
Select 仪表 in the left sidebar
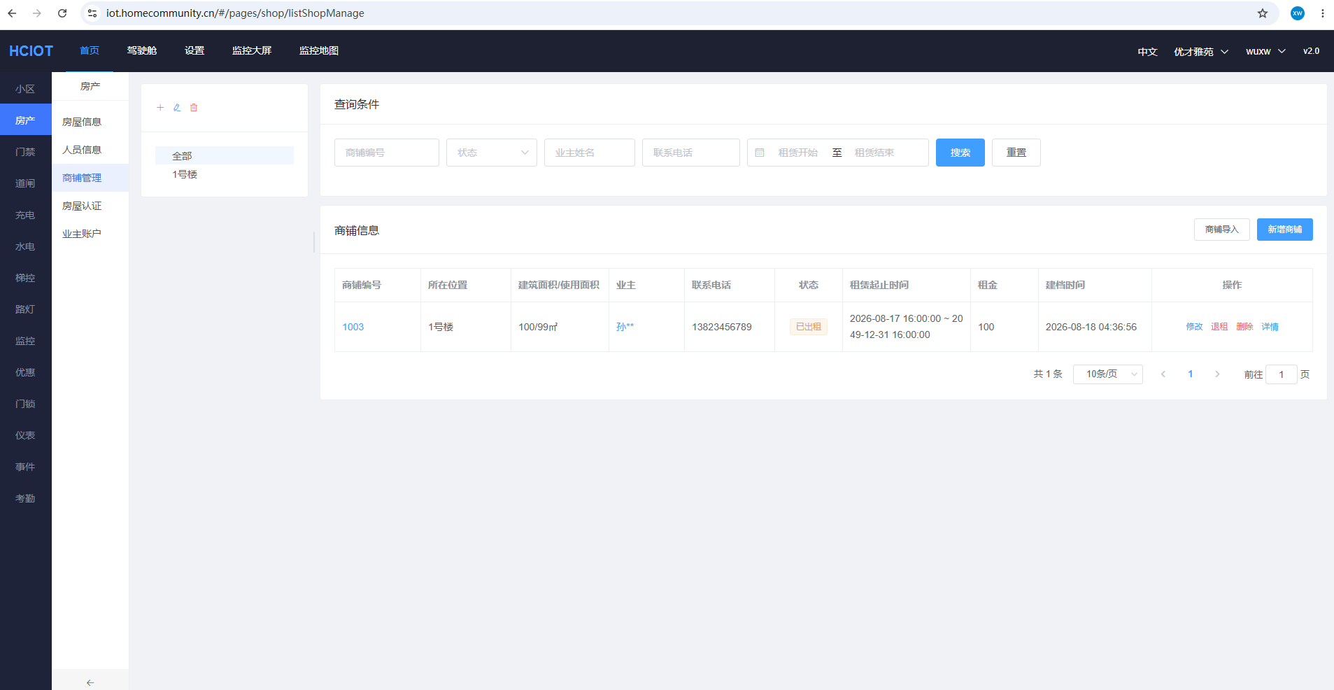point(26,435)
